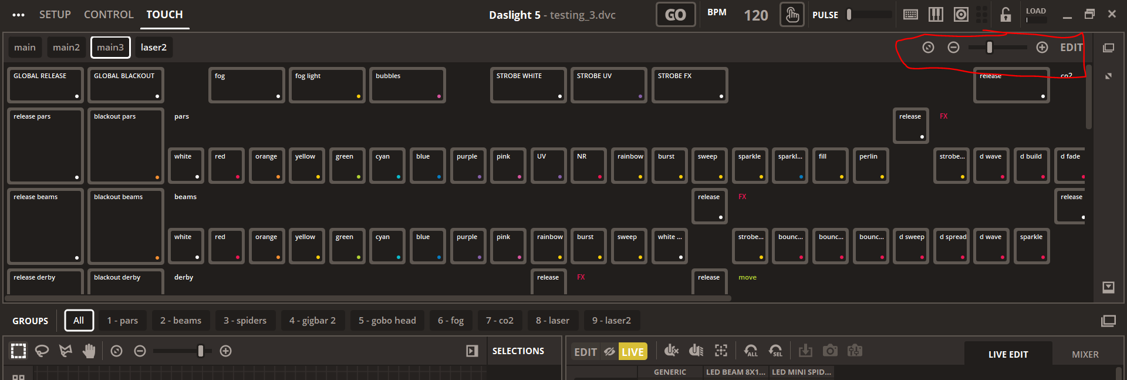Detach touch panel into separate window

coord(1108,48)
